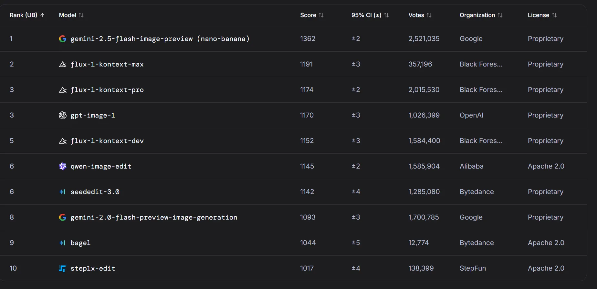This screenshot has width=597, height=289.
Task: Toggle sort arrows next to Score header
Action: pos(321,15)
